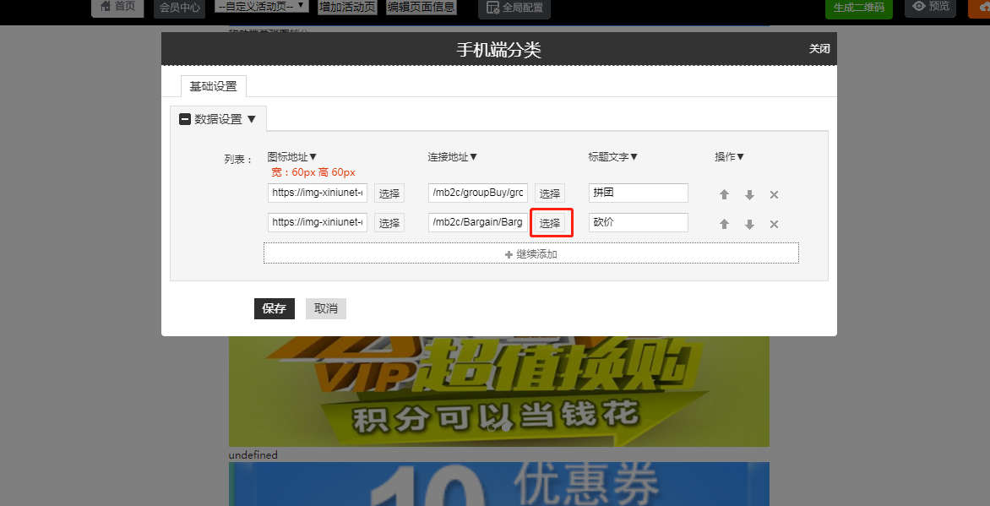This screenshot has width=990, height=506.
Task: Choose link address for 砍价 row
Action: pos(549,223)
